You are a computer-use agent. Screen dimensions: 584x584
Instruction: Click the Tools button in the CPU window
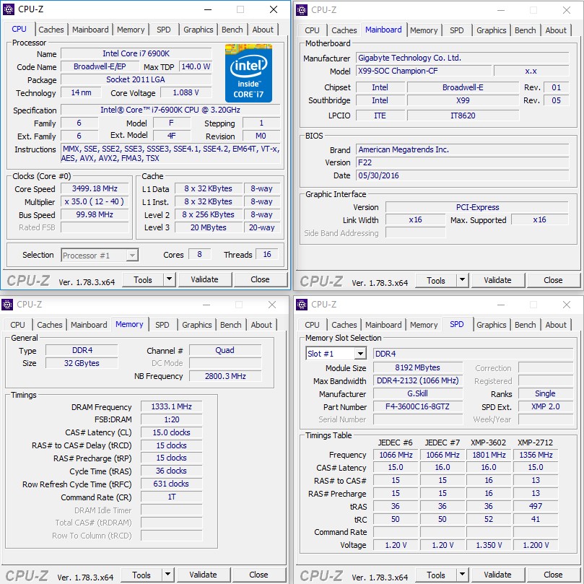pos(143,279)
